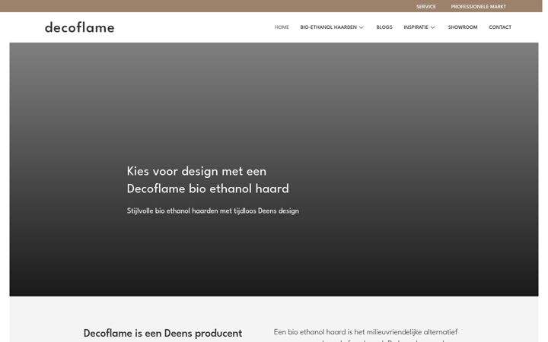This screenshot has width=548, height=342.
Task: Open the decoflame logo homepage link
Action: click(x=80, y=27)
